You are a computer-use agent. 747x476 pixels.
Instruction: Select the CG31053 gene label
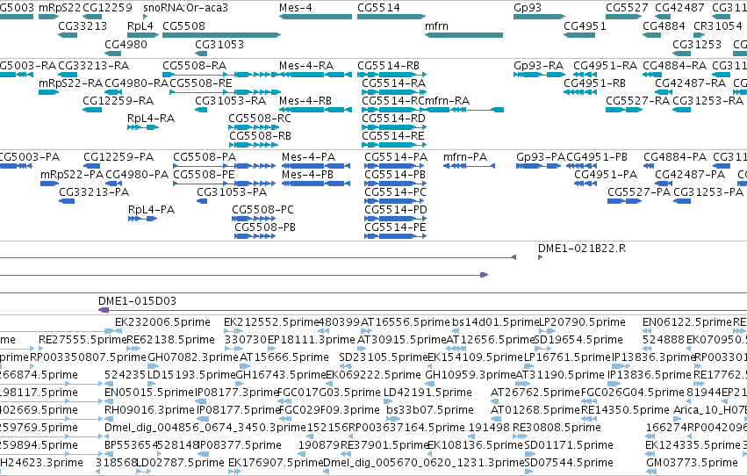click(x=219, y=45)
